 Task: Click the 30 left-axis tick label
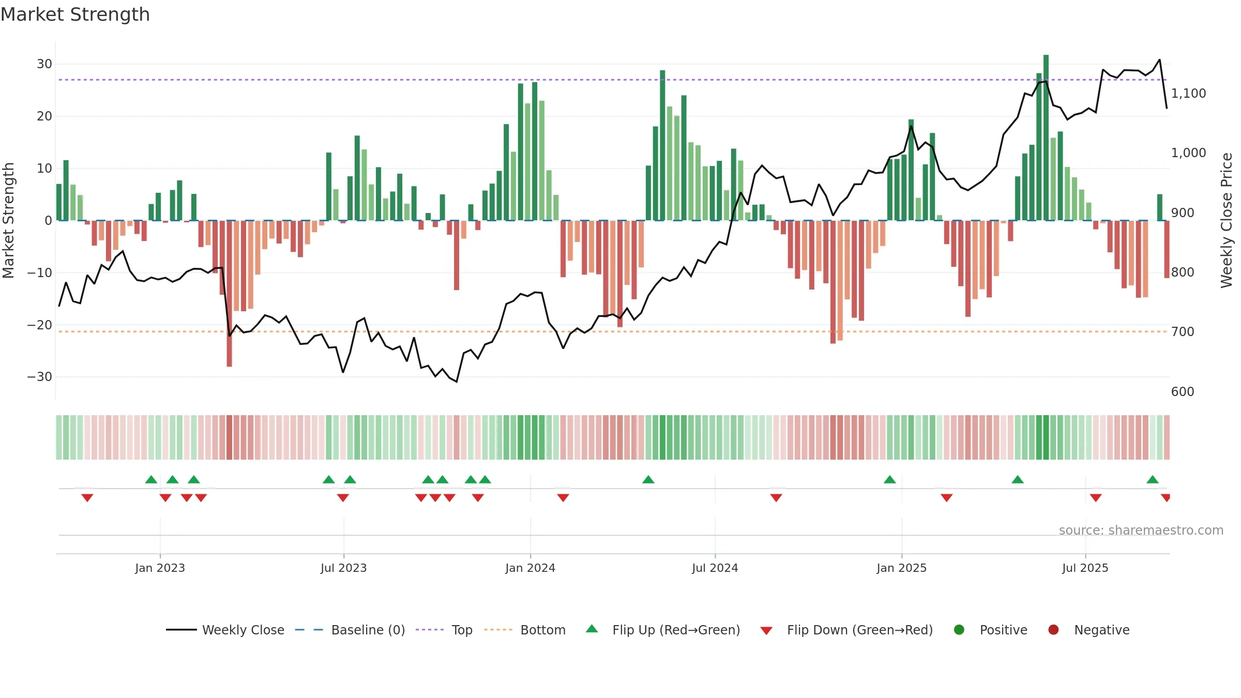tap(44, 64)
